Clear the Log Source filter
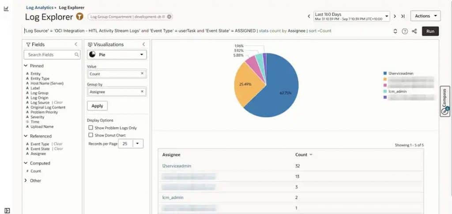 [x=58, y=102]
